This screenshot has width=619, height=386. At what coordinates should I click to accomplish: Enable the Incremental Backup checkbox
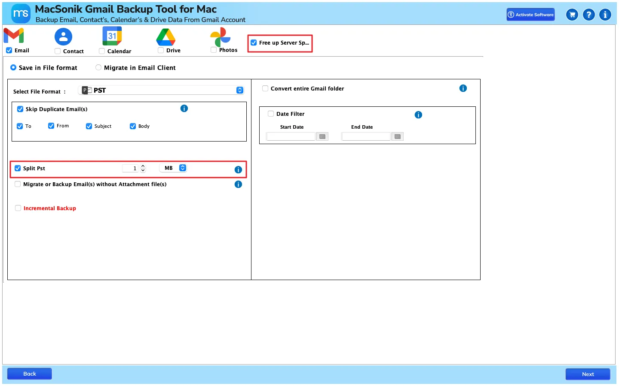[x=18, y=208]
